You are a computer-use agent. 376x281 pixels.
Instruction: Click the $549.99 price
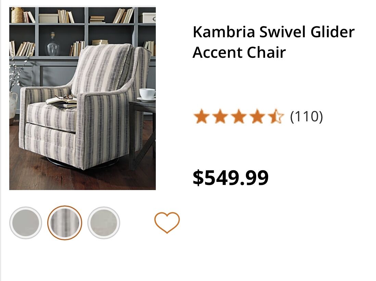[230, 178]
